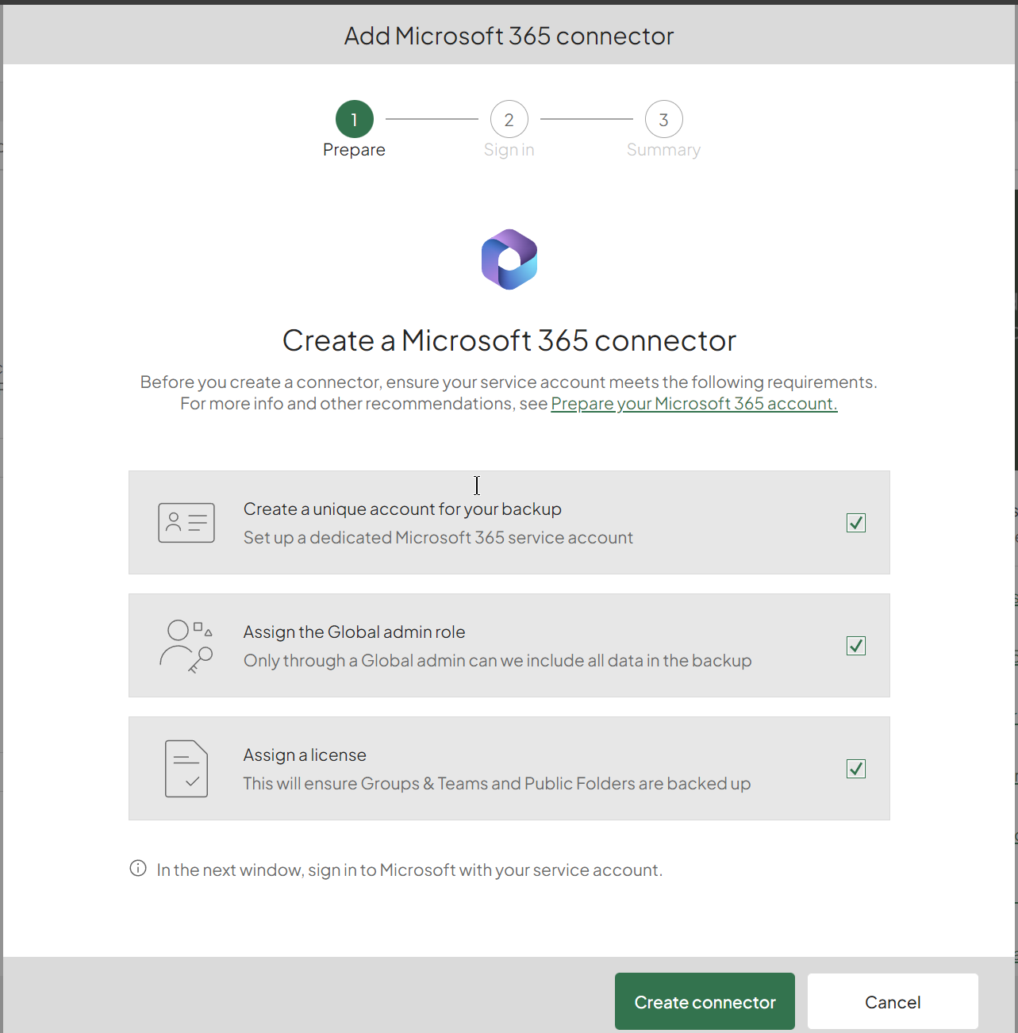The height and width of the screenshot is (1033, 1018).
Task: Click the ID card account icon
Action: [x=186, y=523]
